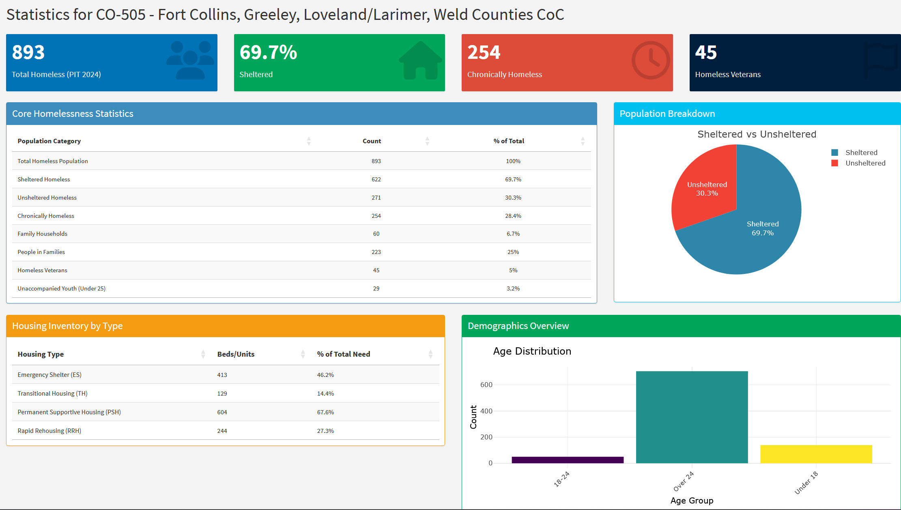This screenshot has height=510, width=901.
Task: Sort table by Population Category arrows
Action: 309,141
